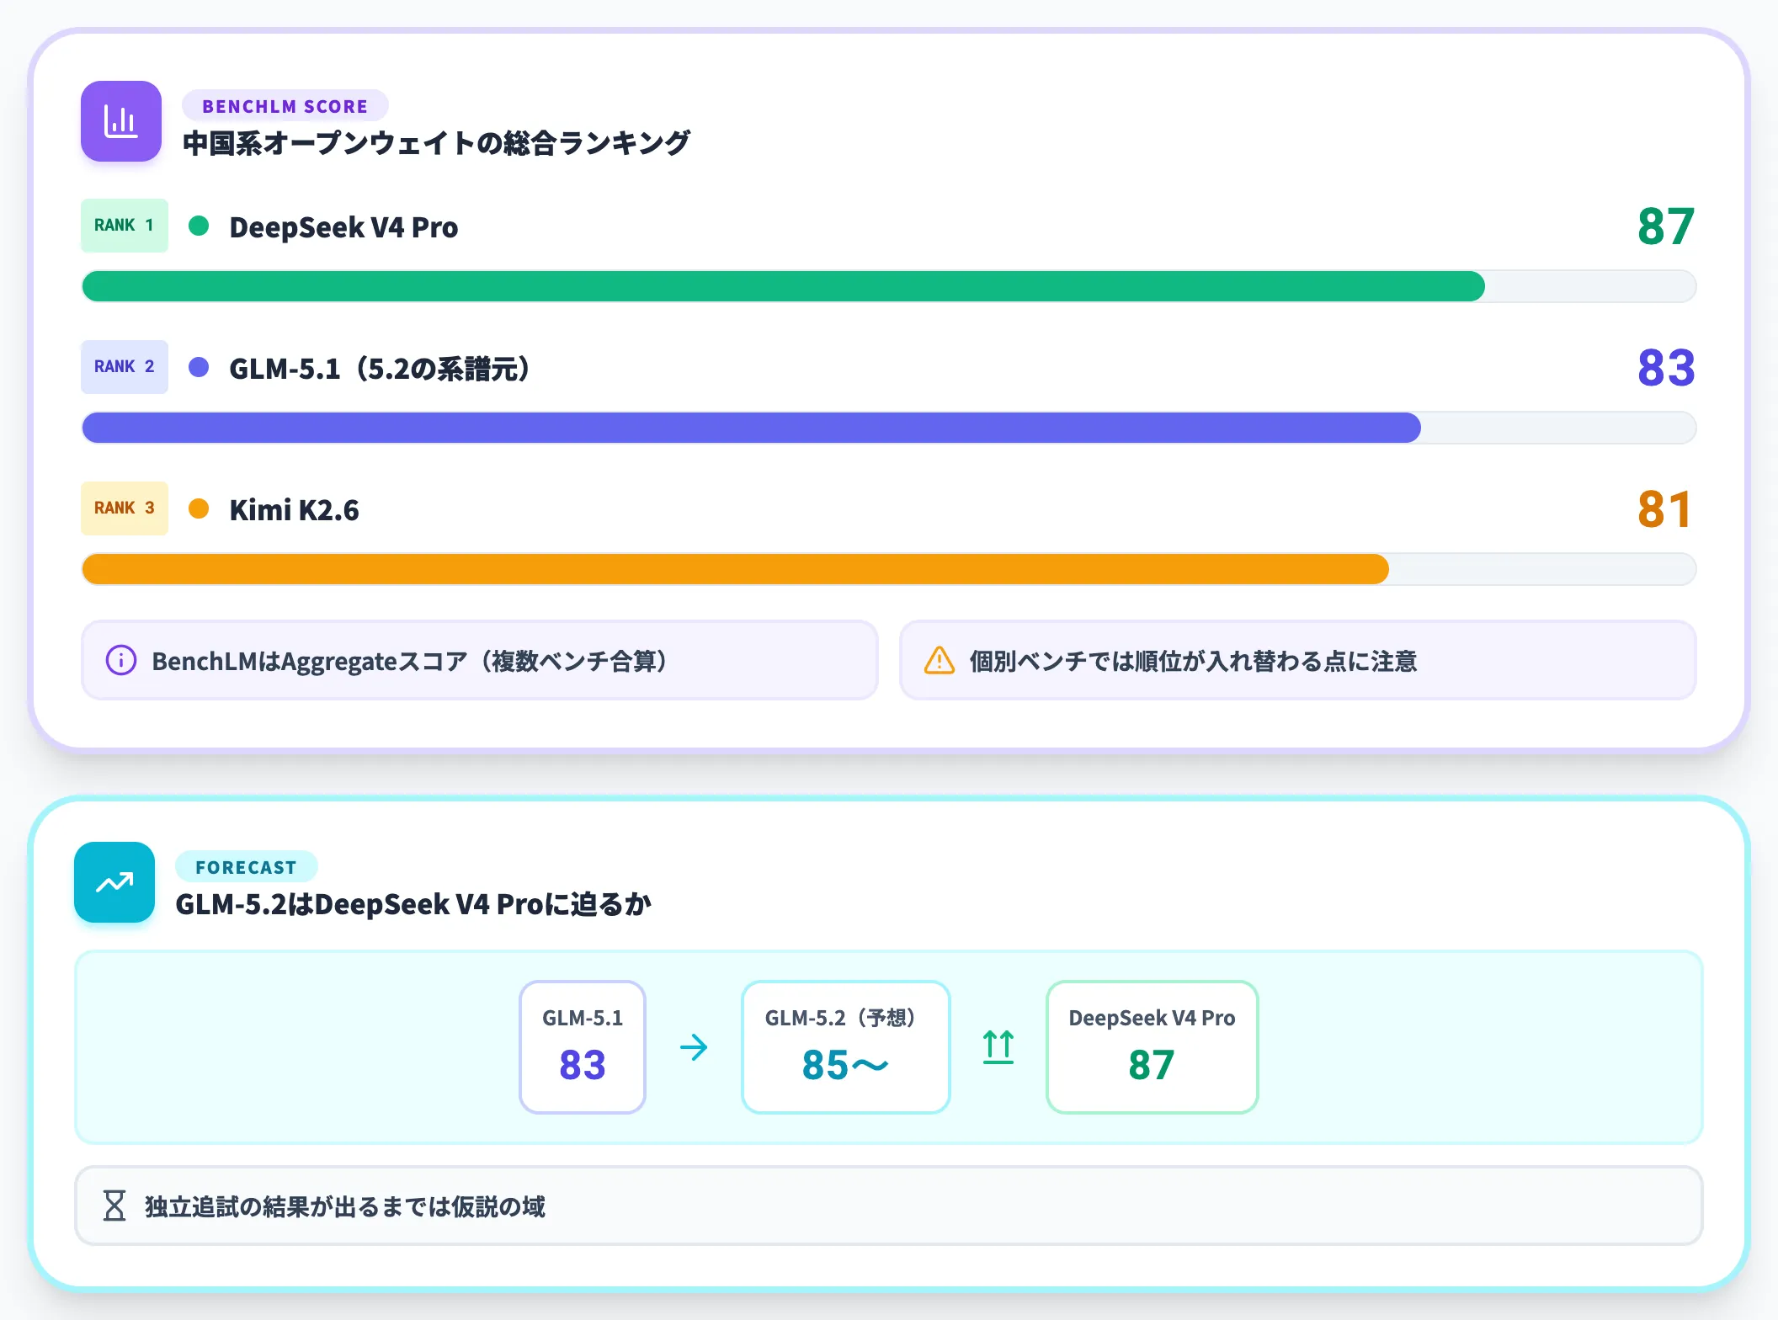Click the orange dot beside Kimi K2.6
This screenshot has width=1778, height=1320.
pos(199,508)
